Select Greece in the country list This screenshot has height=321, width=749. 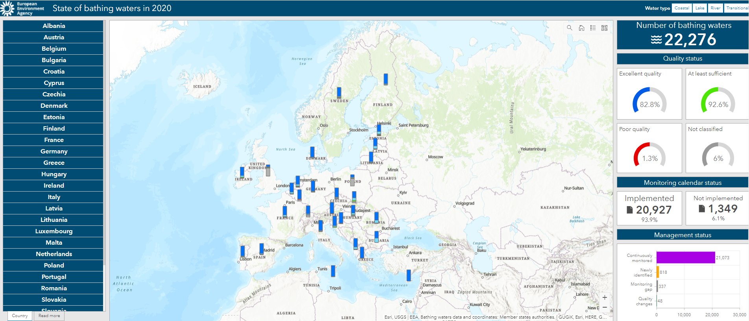coord(53,163)
